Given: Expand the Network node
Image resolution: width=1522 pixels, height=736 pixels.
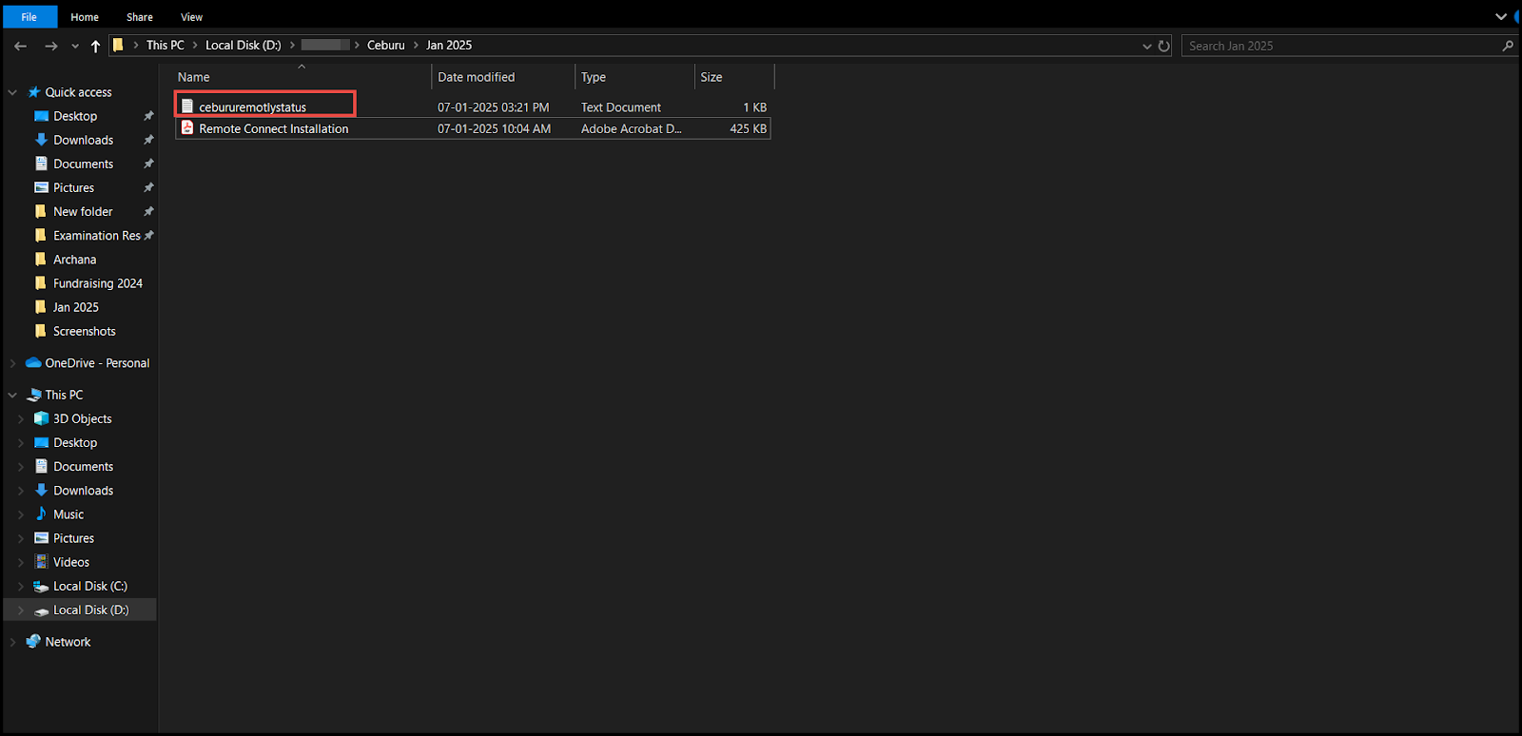Looking at the screenshot, I should click(x=12, y=642).
